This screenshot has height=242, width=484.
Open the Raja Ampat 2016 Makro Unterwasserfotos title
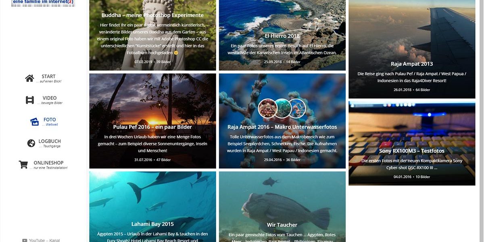[x=282, y=127]
